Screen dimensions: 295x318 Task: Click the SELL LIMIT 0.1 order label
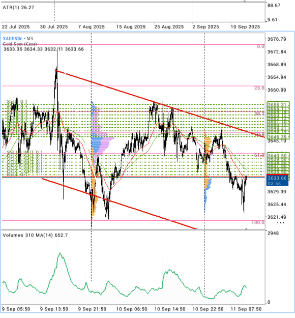[25, 152]
